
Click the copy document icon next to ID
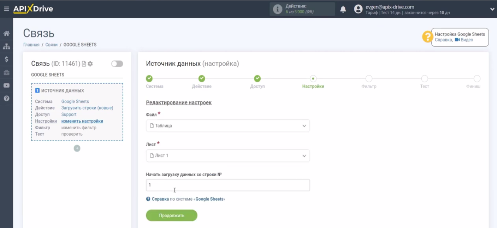pos(84,64)
